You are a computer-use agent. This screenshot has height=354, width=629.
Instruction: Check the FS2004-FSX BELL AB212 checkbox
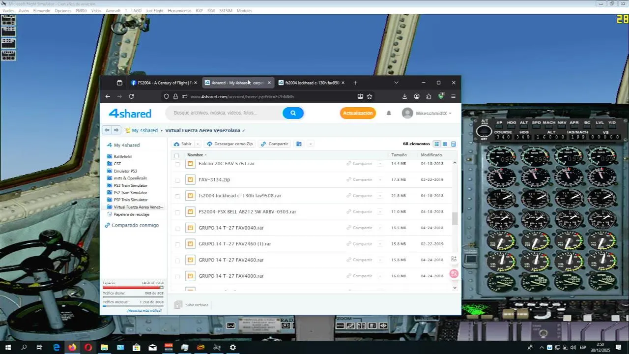tap(177, 212)
